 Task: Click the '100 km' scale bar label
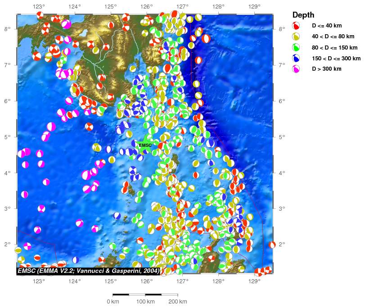click(x=145, y=301)
